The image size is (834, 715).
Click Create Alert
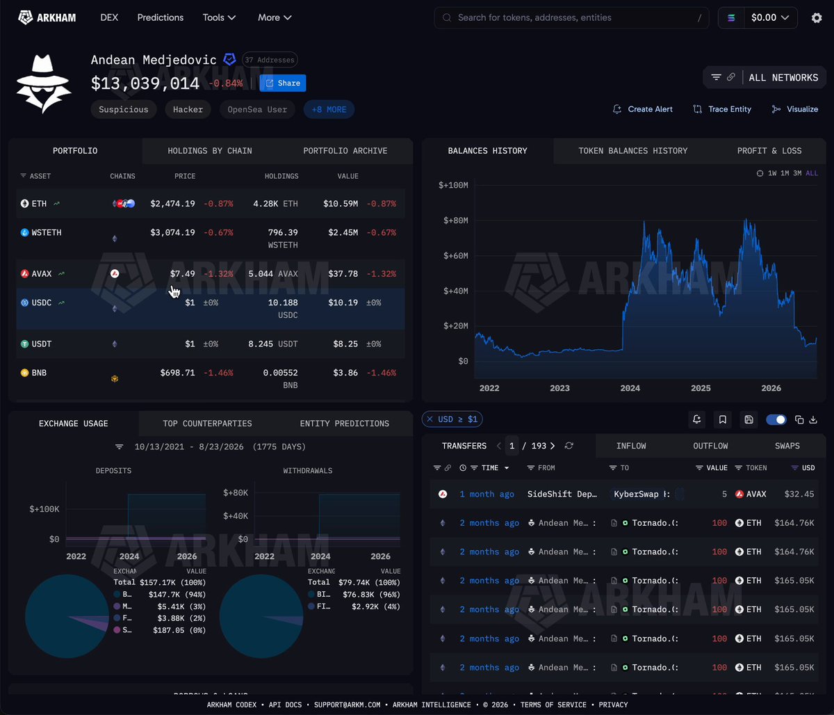coord(642,109)
